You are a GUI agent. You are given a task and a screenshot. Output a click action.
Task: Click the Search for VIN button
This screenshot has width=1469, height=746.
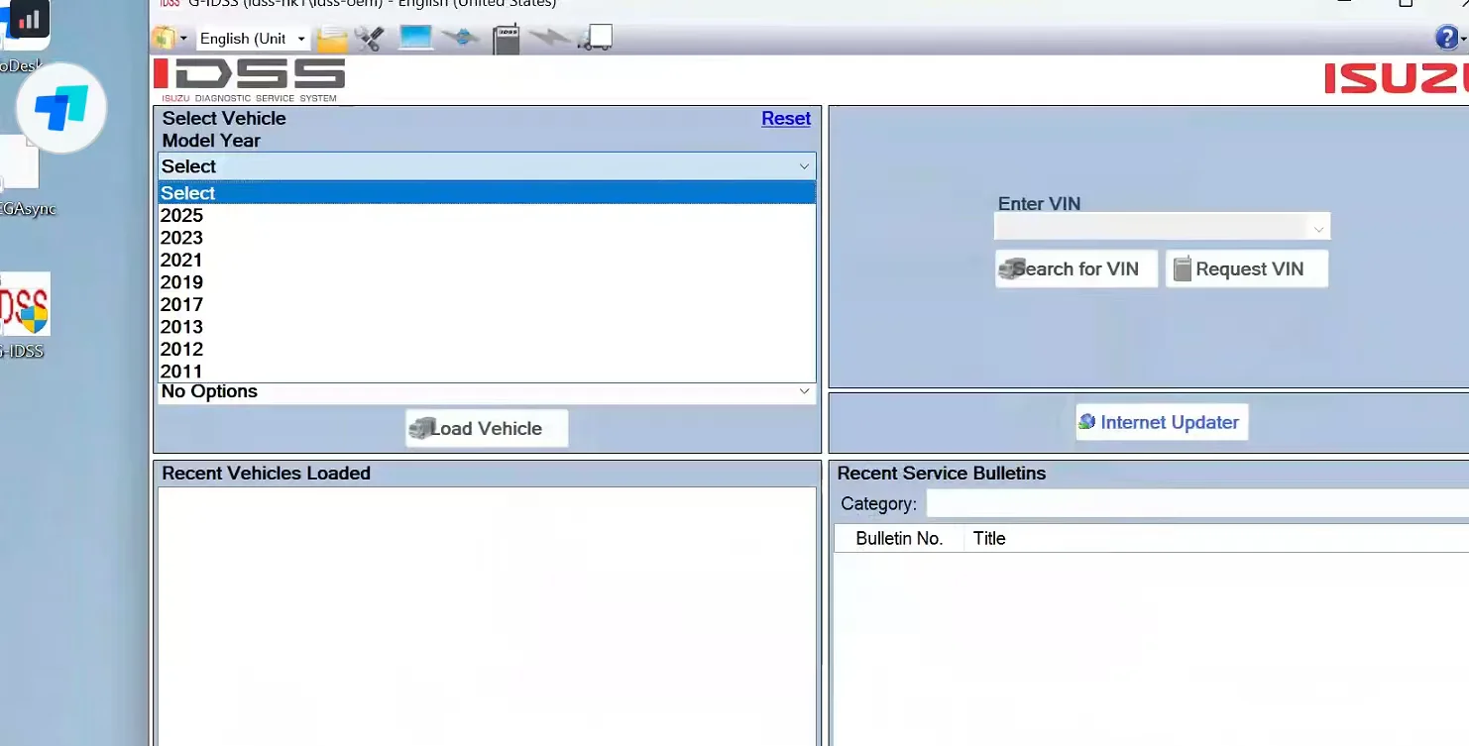click(x=1076, y=268)
